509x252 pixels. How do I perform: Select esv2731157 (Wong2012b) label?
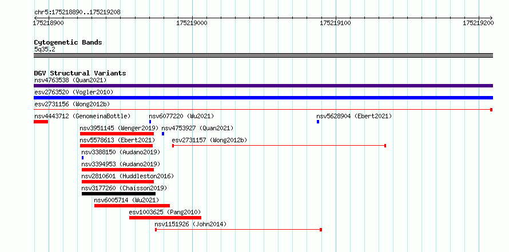point(209,140)
